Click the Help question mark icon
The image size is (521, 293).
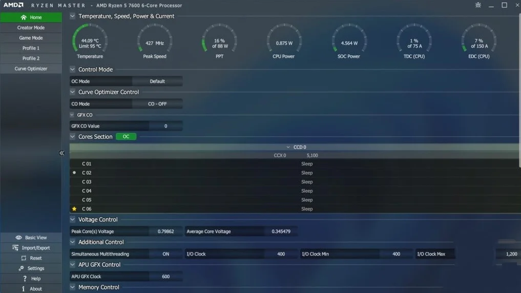click(25, 279)
